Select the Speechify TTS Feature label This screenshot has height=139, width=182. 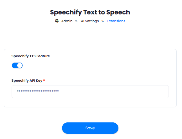[x=30, y=56]
